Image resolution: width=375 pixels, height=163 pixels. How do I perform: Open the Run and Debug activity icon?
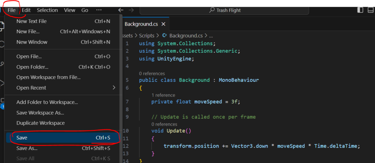[x=1, y=83]
